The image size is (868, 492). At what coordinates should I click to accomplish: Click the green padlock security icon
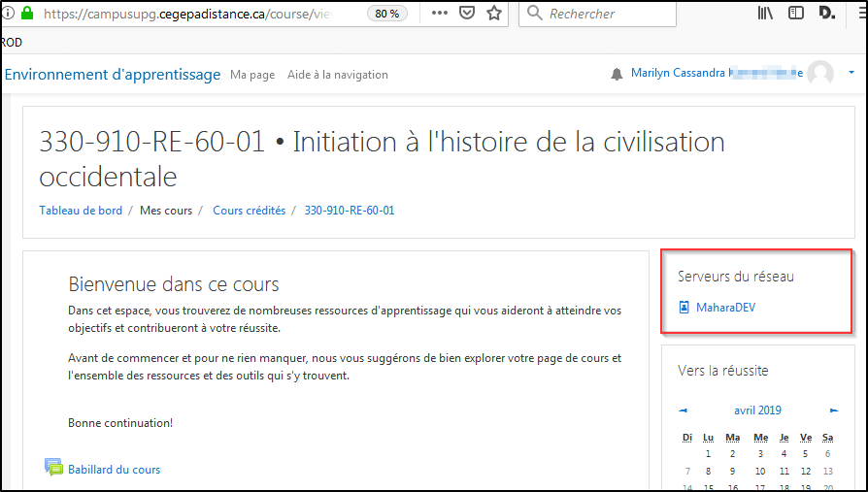(x=26, y=14)
